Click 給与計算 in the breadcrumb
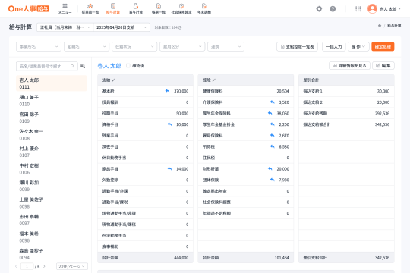 394,26
